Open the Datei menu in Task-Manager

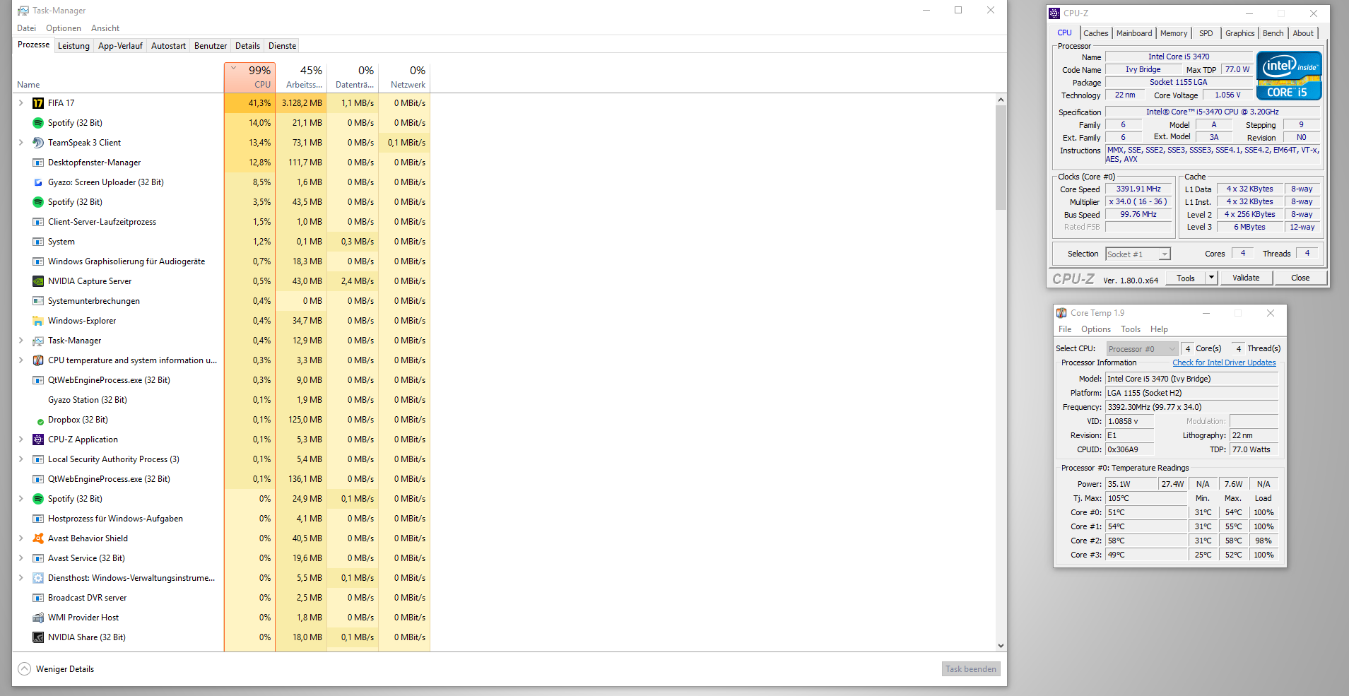pyautogui.click(x=27, y=28)
